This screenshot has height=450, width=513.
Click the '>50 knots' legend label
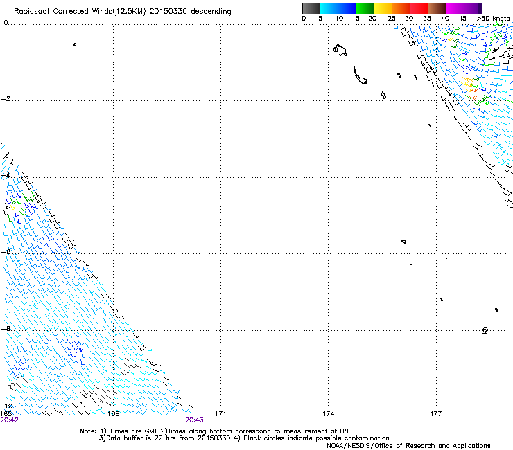(x=493, y=19)
